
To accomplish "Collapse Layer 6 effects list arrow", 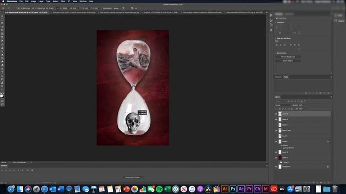I will pos(330,141).
